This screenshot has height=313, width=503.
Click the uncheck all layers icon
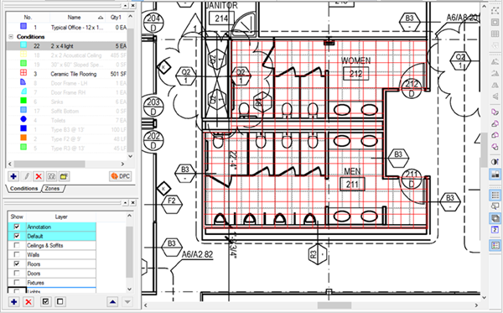click(x=60, y=302)
